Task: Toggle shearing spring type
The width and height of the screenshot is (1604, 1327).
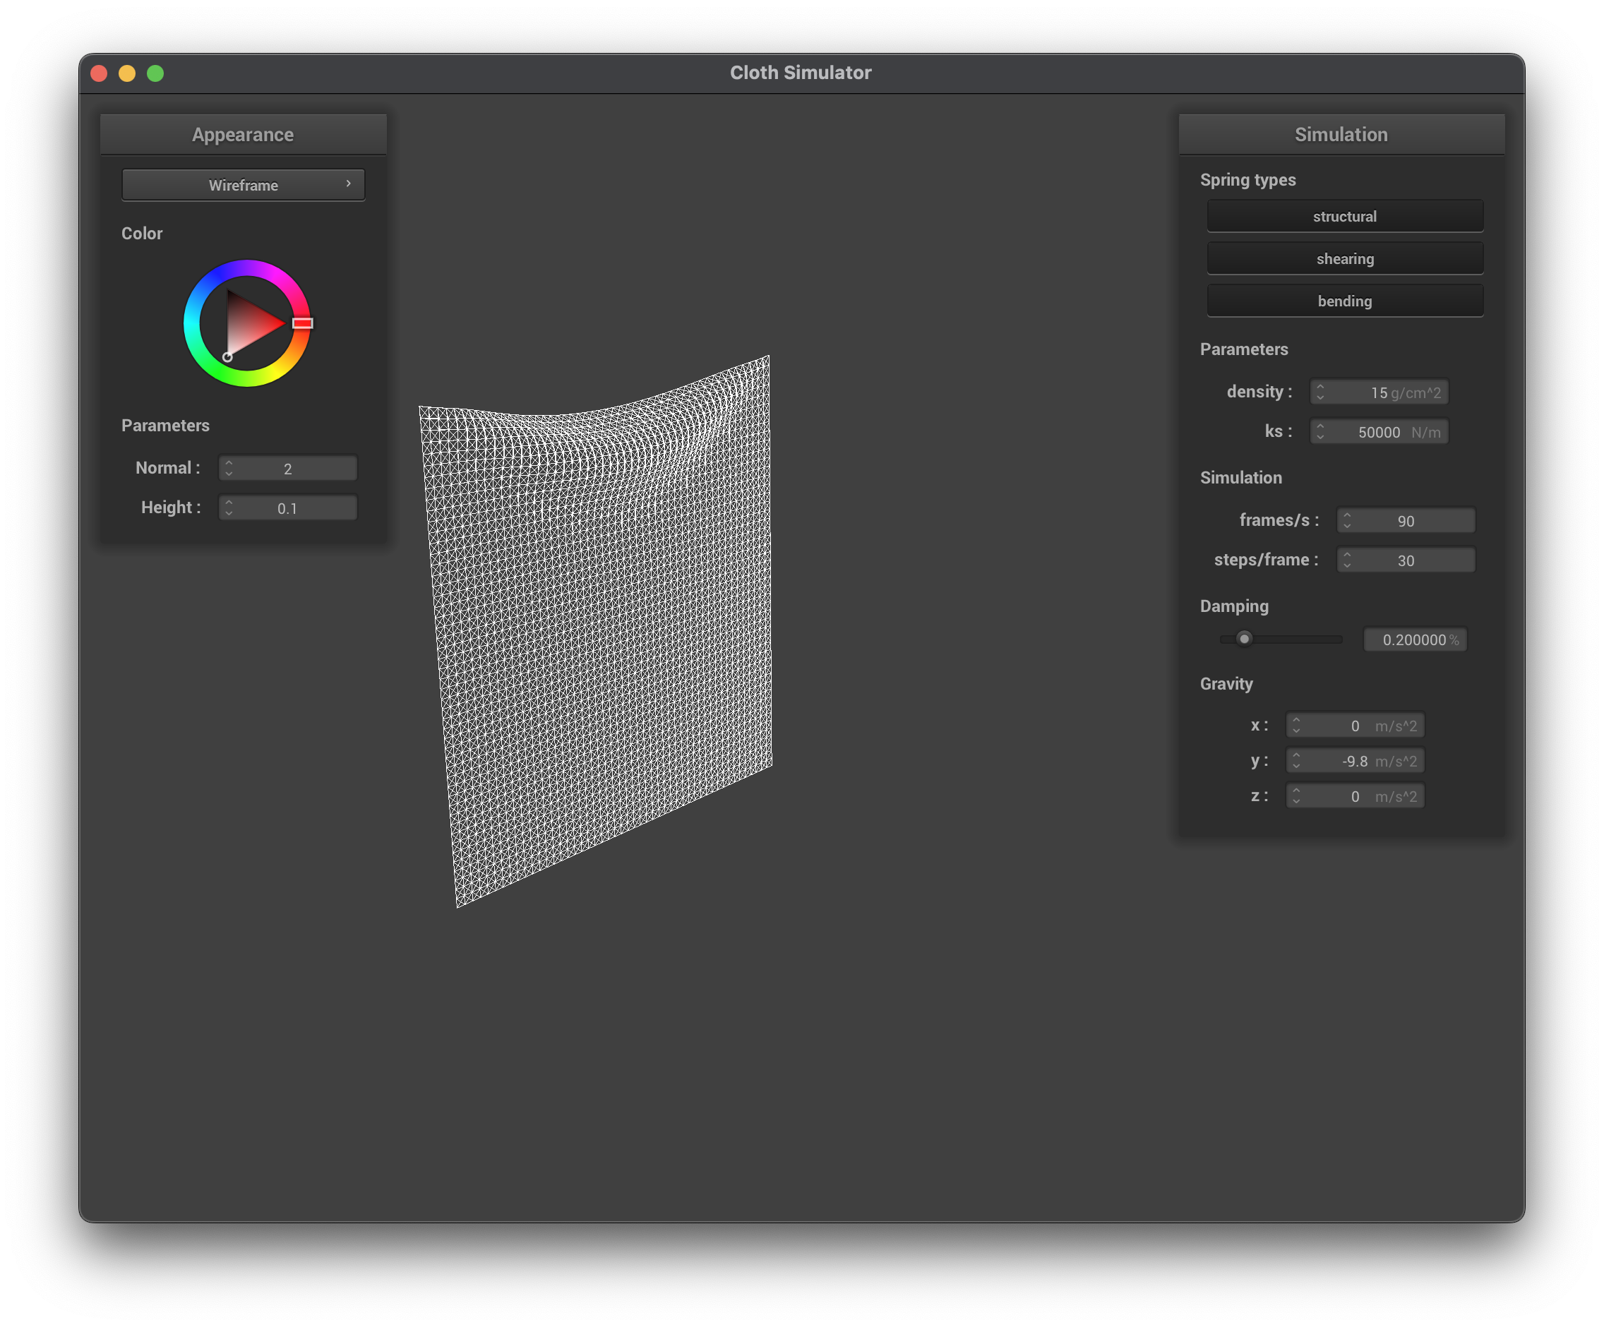Action: pyautogui.click(x=1344, y=259)
